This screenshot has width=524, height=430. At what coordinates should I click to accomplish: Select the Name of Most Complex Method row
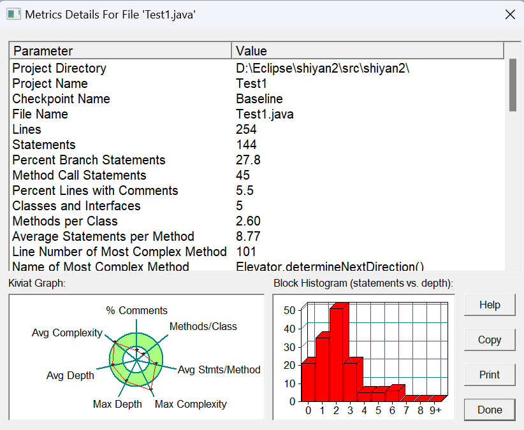[x=257, y=266]
